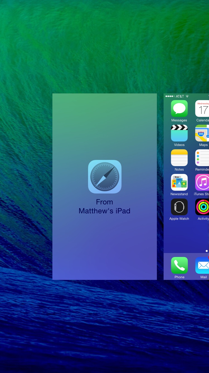The image size is (209, 373).
Task: Tap the "From" text on handoff card
Action: (x=104, y=202)
